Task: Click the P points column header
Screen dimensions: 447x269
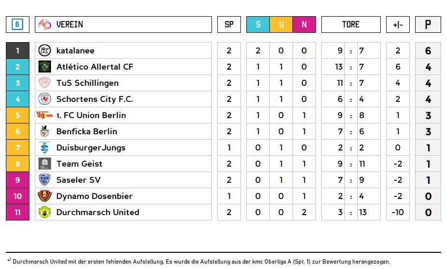Action: point(428,24)
